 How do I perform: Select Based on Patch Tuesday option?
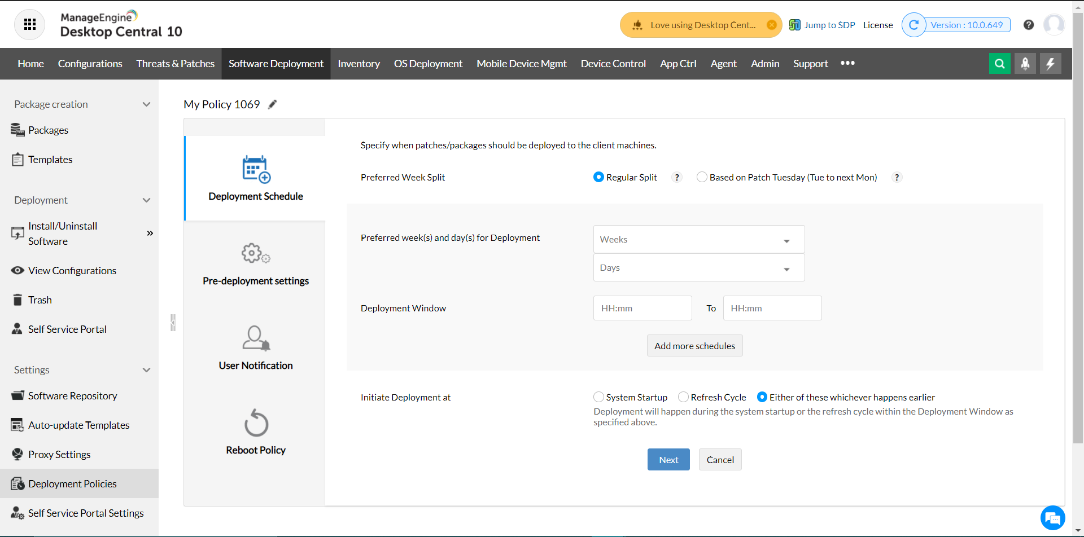click(702, 177)
